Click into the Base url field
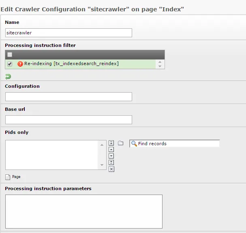Image resolution: width=246 pixels, height=233 pixels. tap(68, 120)
